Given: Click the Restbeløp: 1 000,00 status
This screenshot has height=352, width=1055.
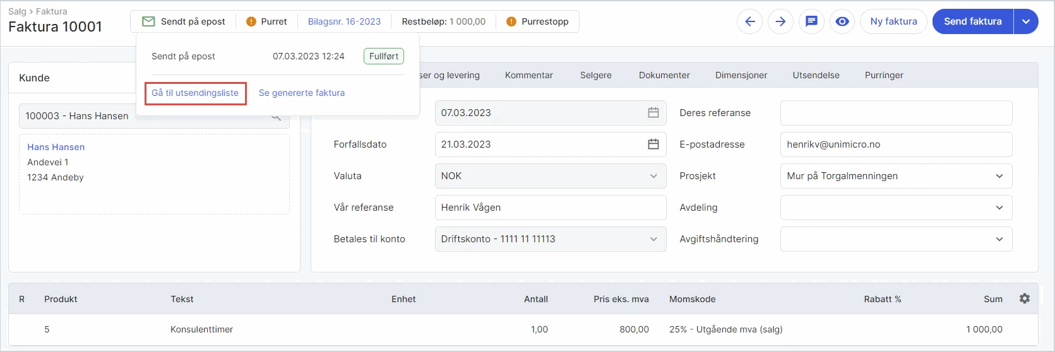Looking at the screenshot, I should click(x=444, y=21).
